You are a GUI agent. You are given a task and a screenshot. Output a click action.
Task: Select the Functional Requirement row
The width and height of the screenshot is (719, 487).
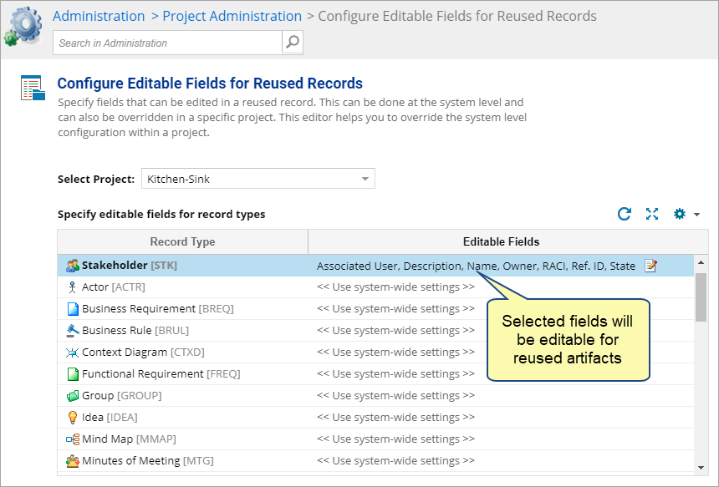point(375,374)
